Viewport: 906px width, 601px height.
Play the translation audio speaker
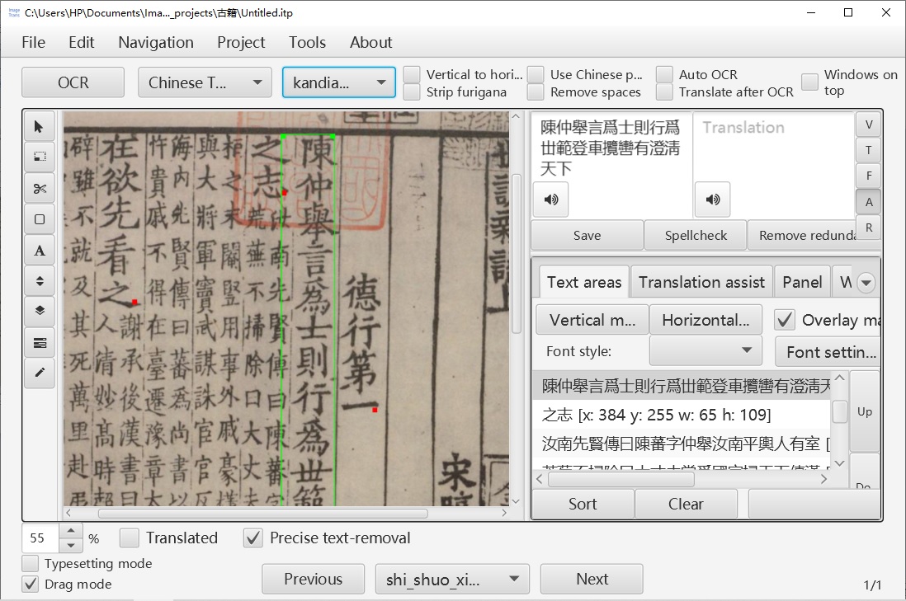point(712,200)
